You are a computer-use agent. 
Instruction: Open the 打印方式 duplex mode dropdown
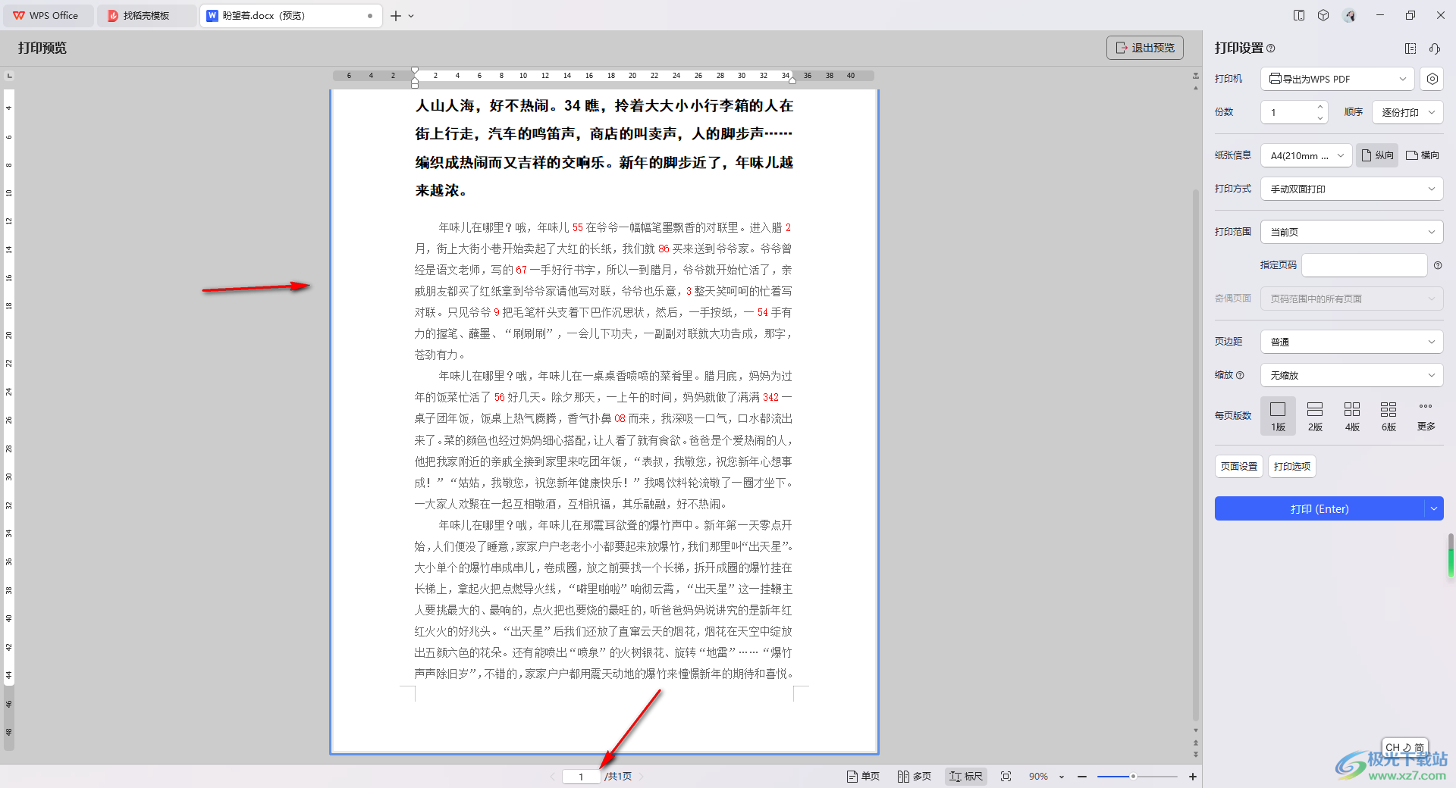point(1352,189)
